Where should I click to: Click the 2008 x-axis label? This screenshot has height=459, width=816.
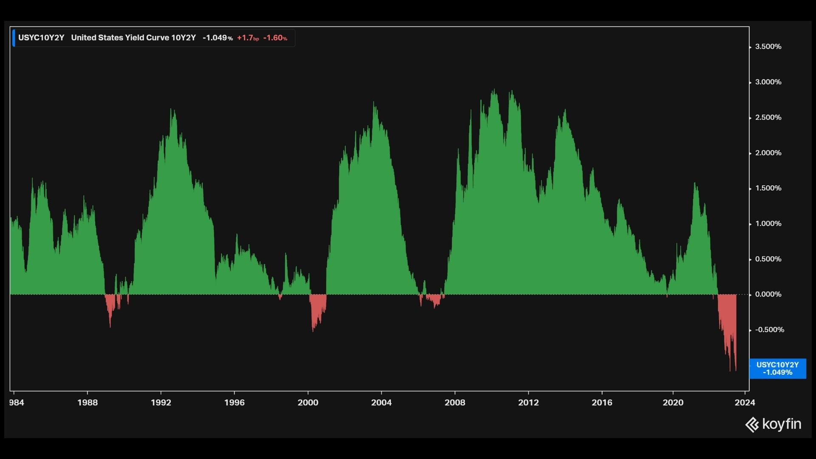[455, 402]
